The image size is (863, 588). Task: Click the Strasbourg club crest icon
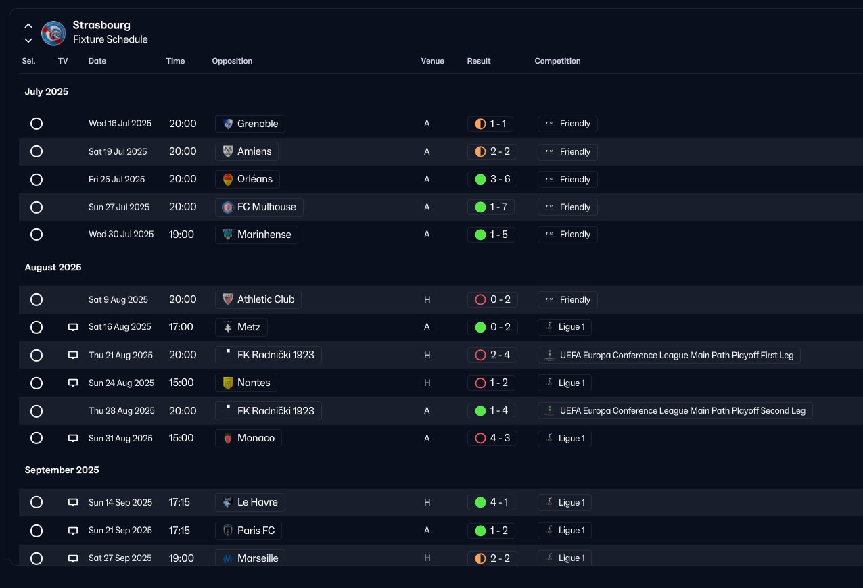(x=53, y=33)
